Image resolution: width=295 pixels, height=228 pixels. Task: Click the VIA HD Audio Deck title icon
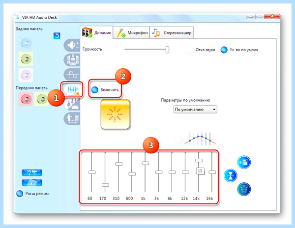(18, 17)
